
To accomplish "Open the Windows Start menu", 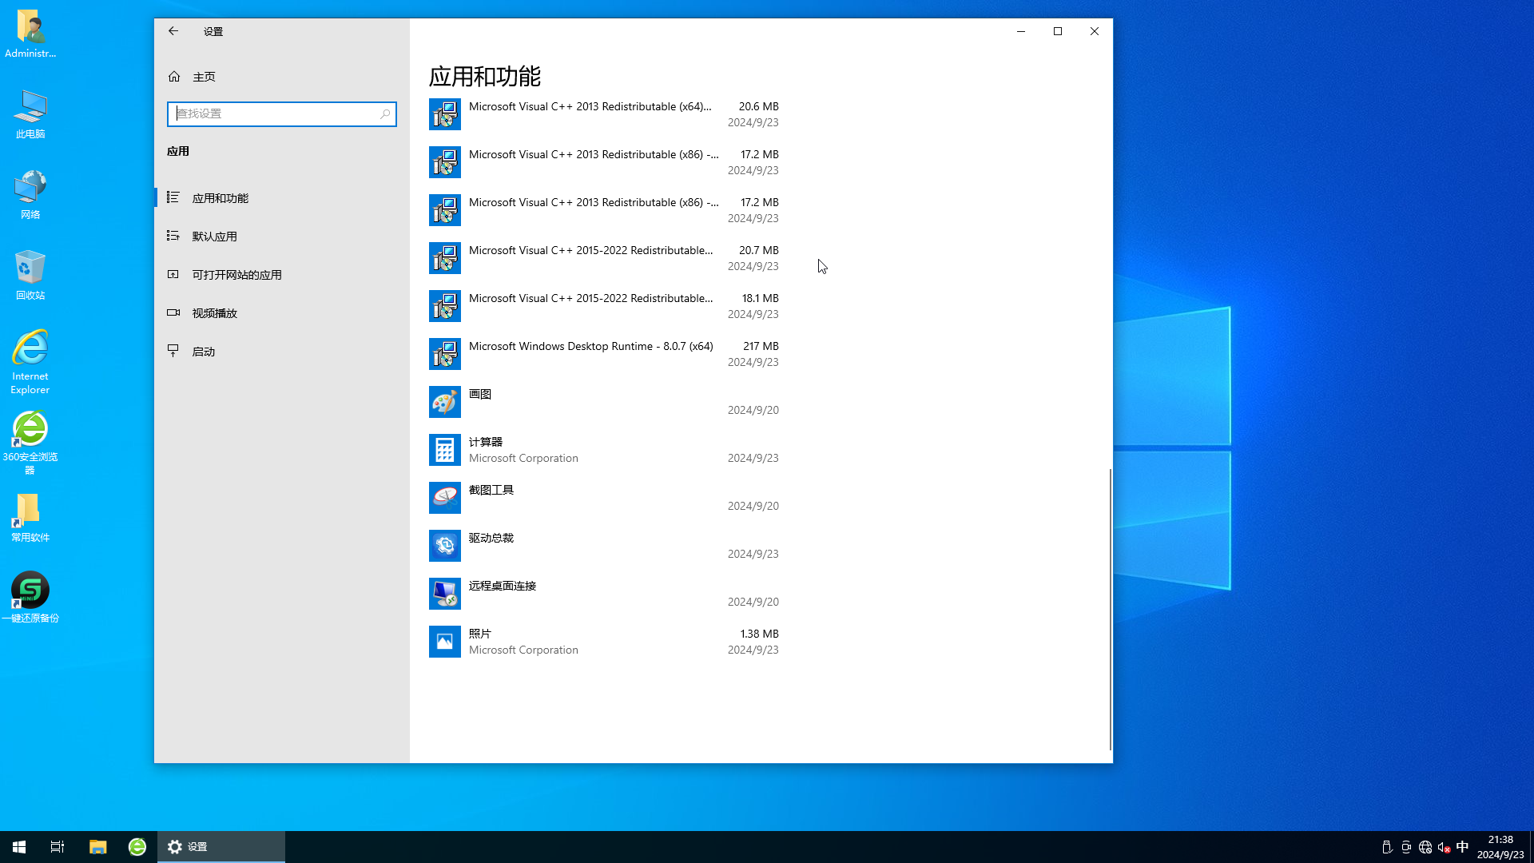I will coord(19,847).
